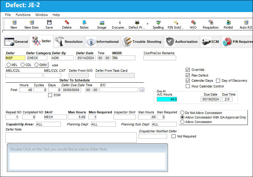
Task: Switch to the Resolution tab
Action: (x=69, y=42)
